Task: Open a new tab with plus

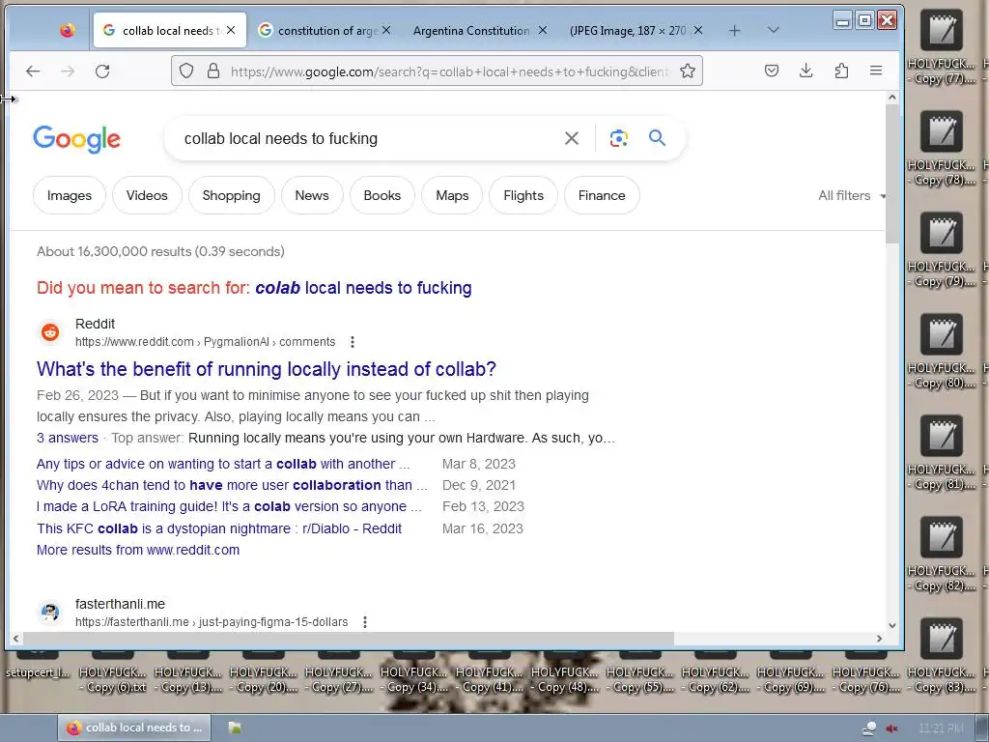Action: pyautogui.click(x=734, y=30)
